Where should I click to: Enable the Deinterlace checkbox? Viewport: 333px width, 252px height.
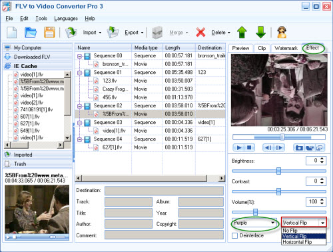(234, 236)
